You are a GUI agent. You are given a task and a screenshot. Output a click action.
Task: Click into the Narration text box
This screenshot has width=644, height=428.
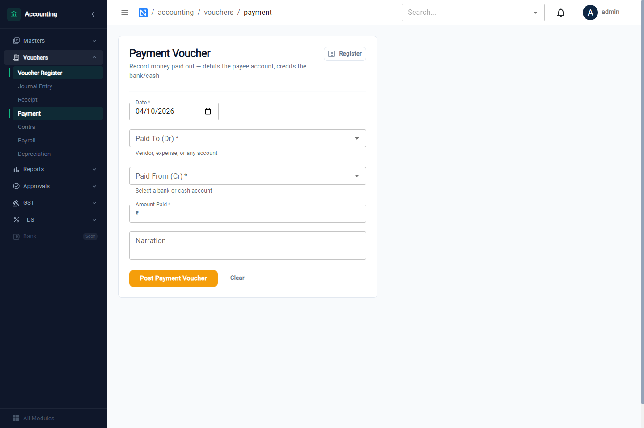(248, 245)
